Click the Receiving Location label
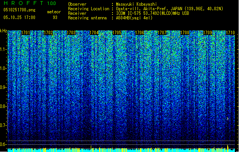This screenshot has width=239, height=152. tap(89, 9)
